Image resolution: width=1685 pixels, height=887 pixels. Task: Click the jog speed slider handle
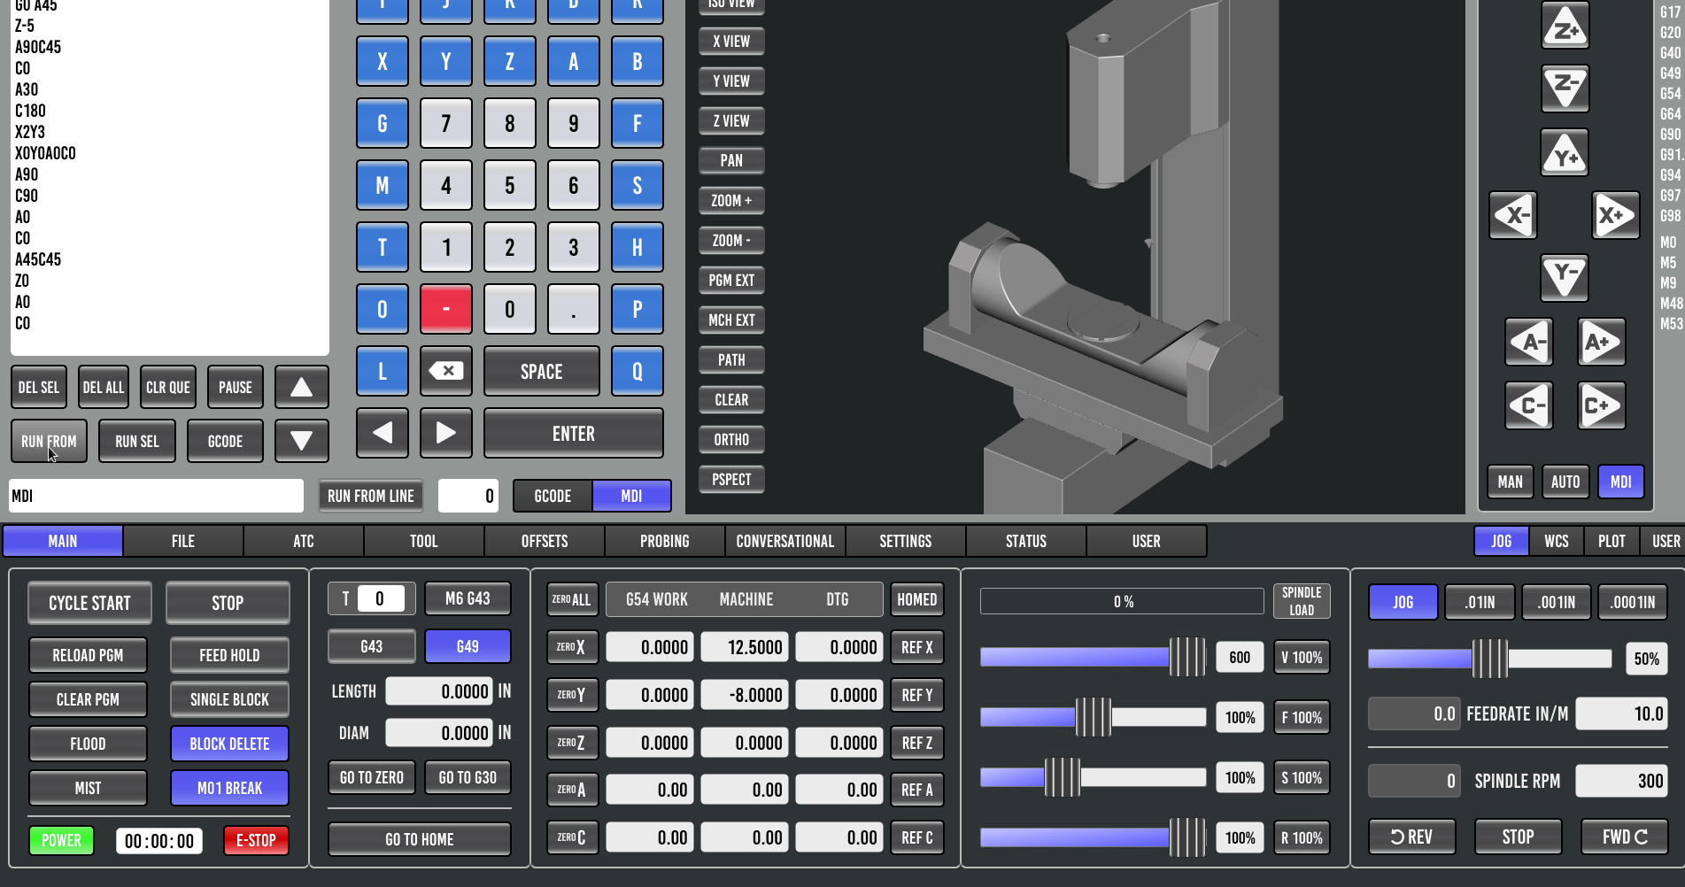pyautogui.click(x=1489, y=659)
